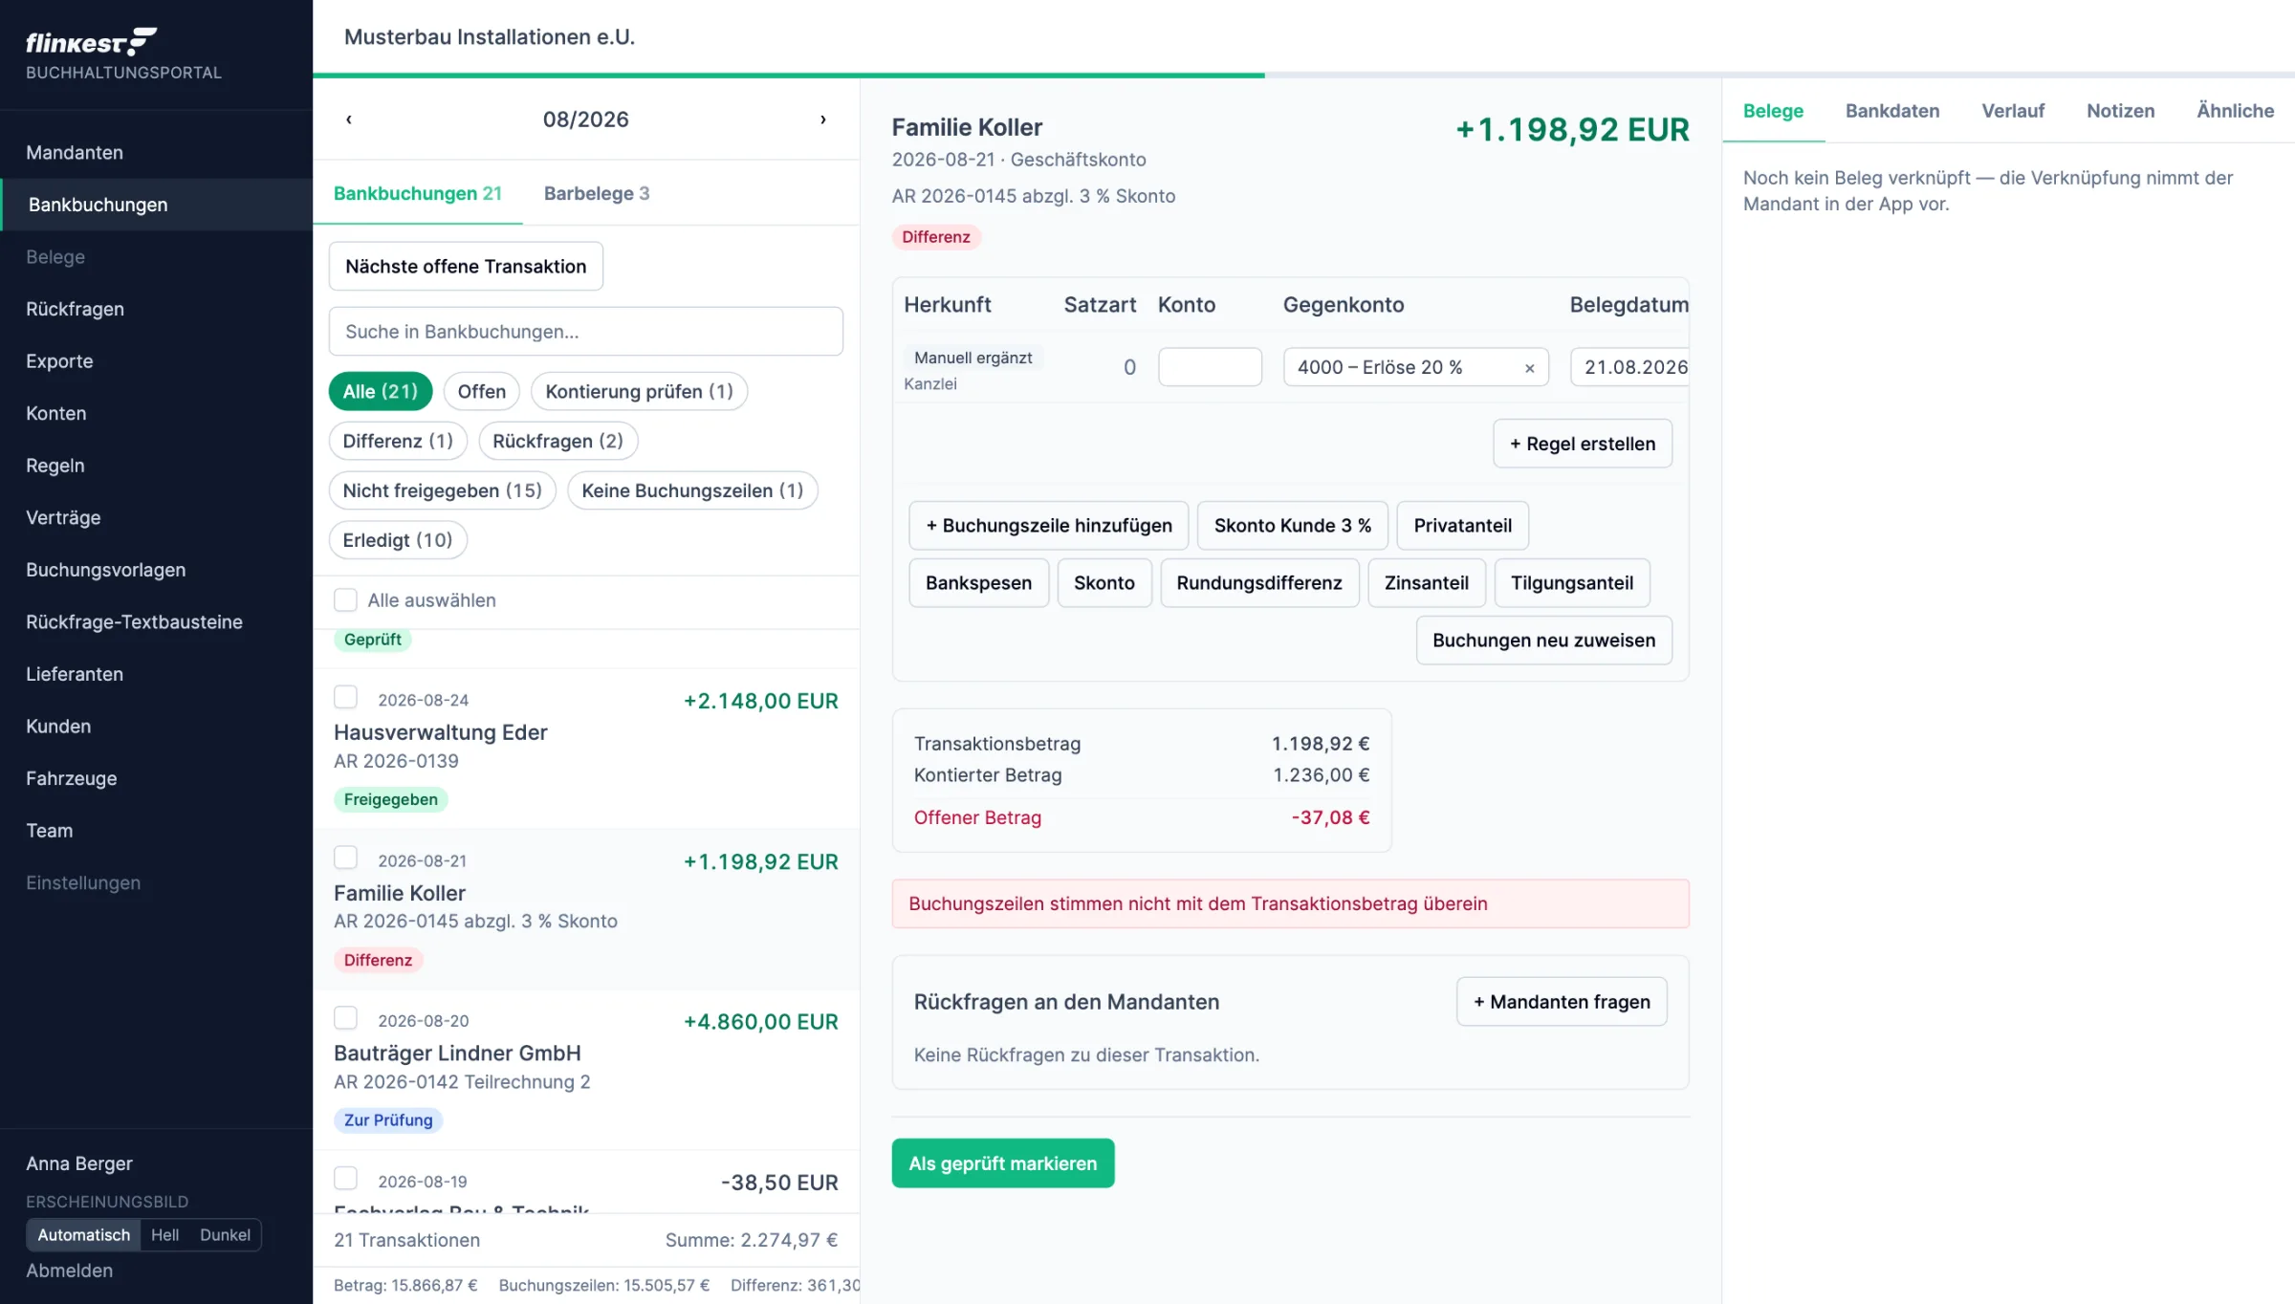This screenshot has height=1304, width=2295.
Task: Open the Belegdatum field 21.08.2026
Action: (1630, 367)
